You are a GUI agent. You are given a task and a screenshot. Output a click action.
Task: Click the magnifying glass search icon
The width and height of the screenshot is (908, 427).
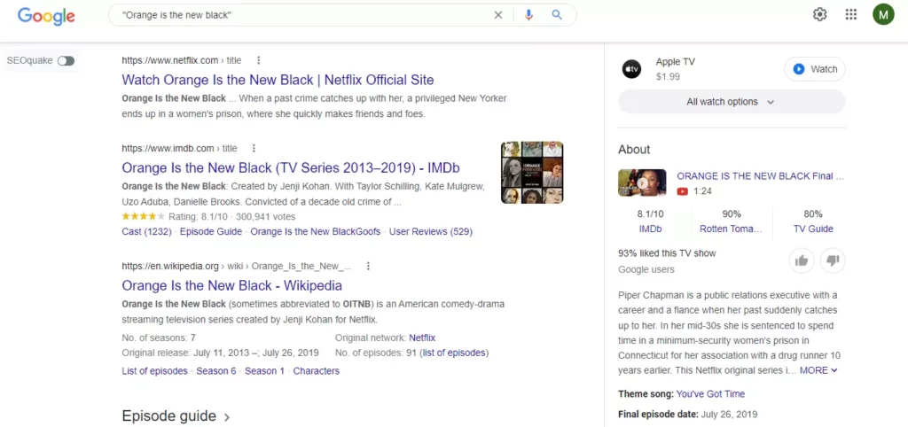coord(557,15)
